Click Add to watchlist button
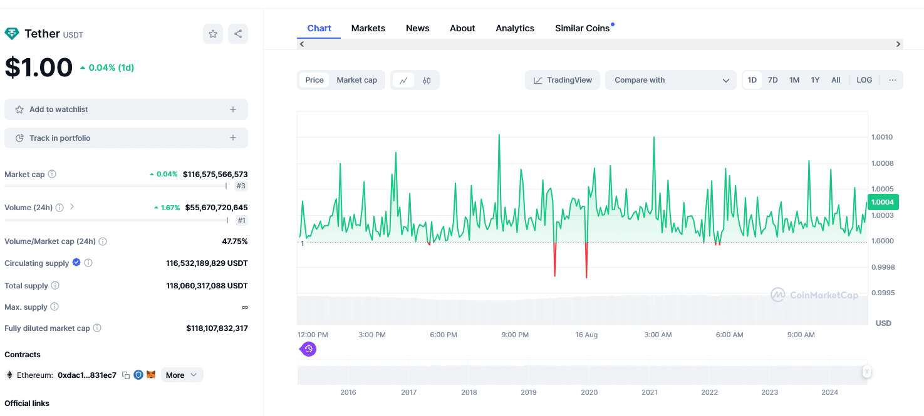The height and width of the screenshot is (416, 924). pyautogui.click(x=126, y=109)
